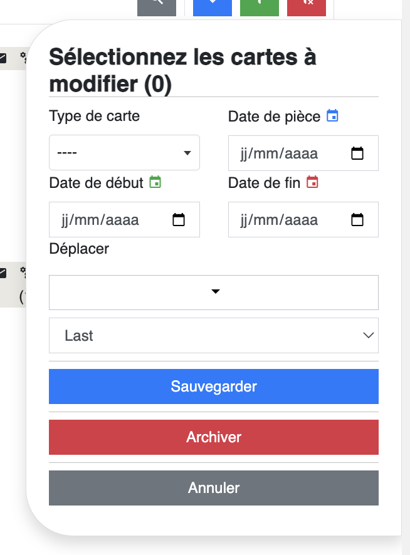Click the blue toolbar button at top

213,8
